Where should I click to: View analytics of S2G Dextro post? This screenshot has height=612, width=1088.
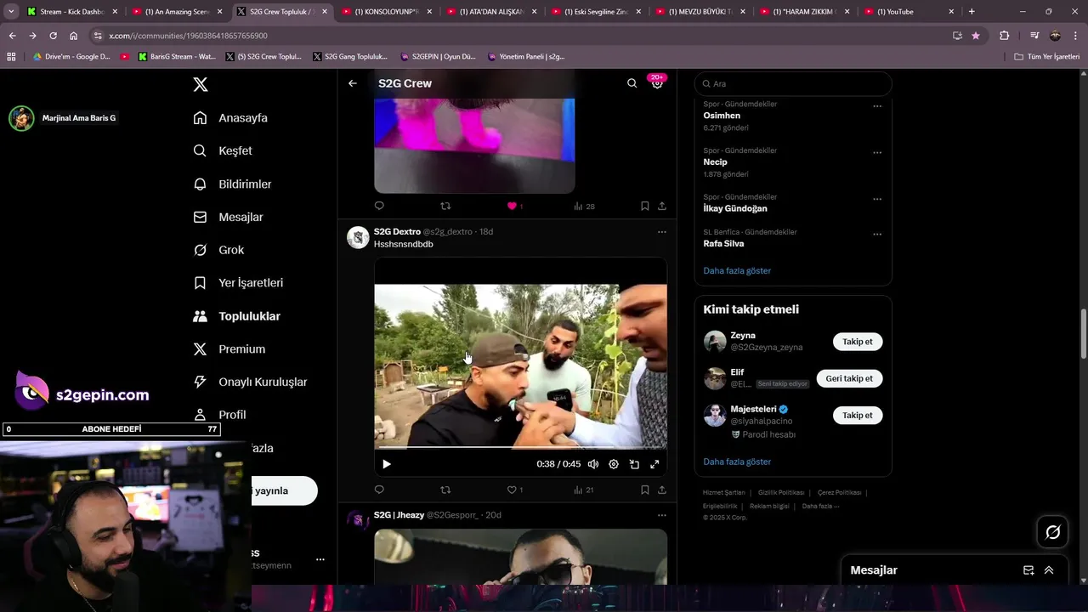pos(584,490)
